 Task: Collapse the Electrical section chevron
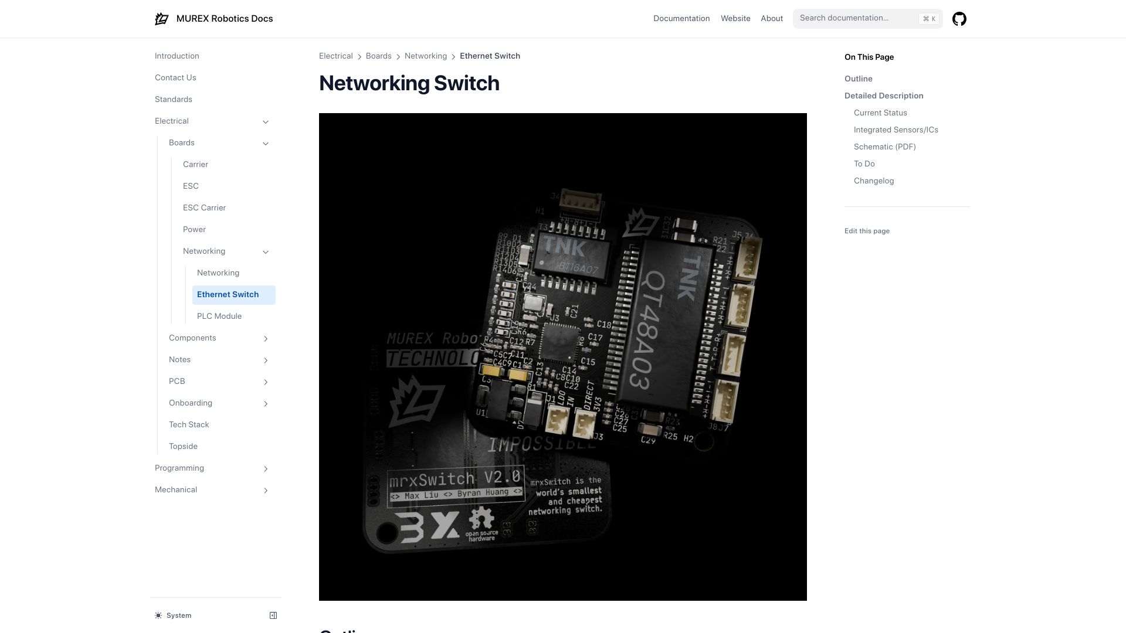coord(266,122)
